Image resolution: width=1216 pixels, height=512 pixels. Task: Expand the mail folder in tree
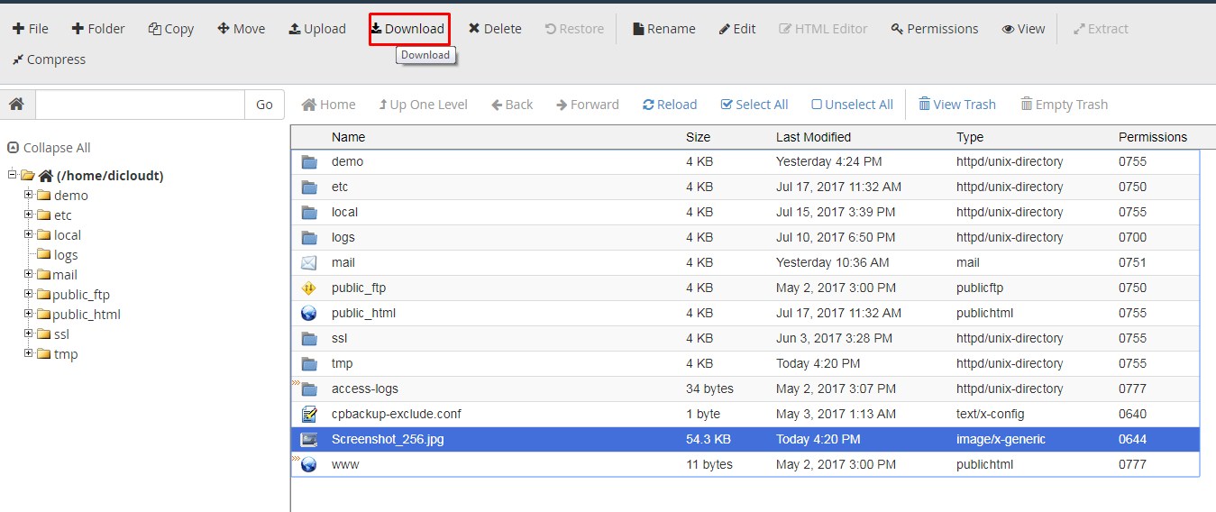tap(29, 274)
